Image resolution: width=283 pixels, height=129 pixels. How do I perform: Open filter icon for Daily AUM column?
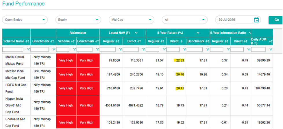pos(271,49)
